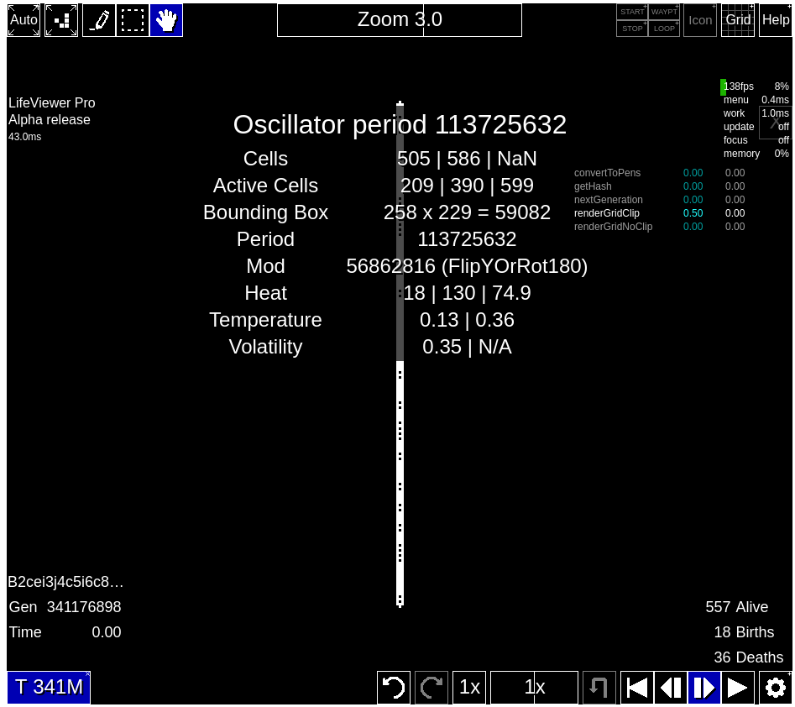Adjust the Zoom 3.0 slider
Screen dimensions: 795x707
400,20
